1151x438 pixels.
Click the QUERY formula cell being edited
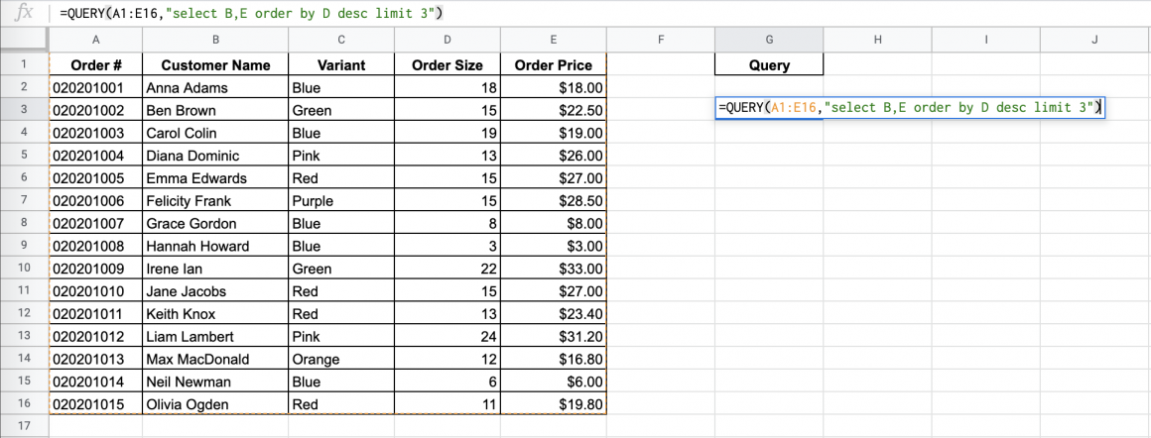click(x=909, y=108)
